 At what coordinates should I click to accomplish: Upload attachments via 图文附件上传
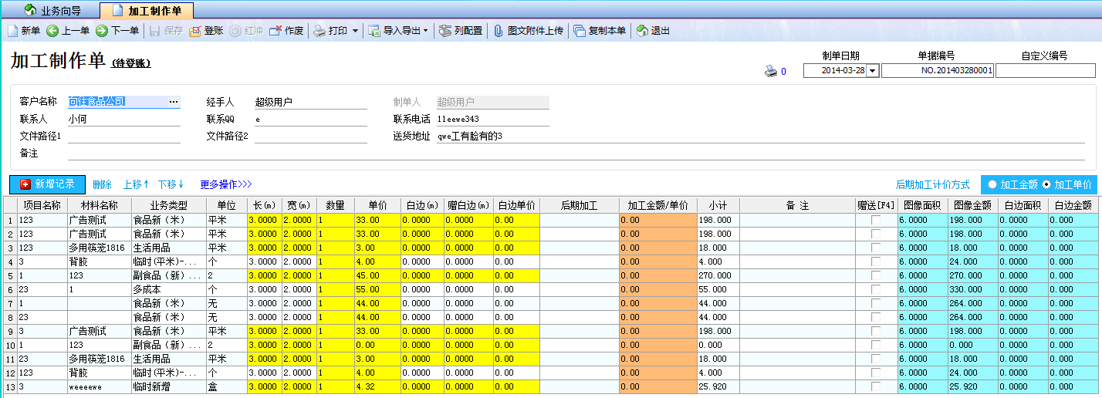[528, 31]
